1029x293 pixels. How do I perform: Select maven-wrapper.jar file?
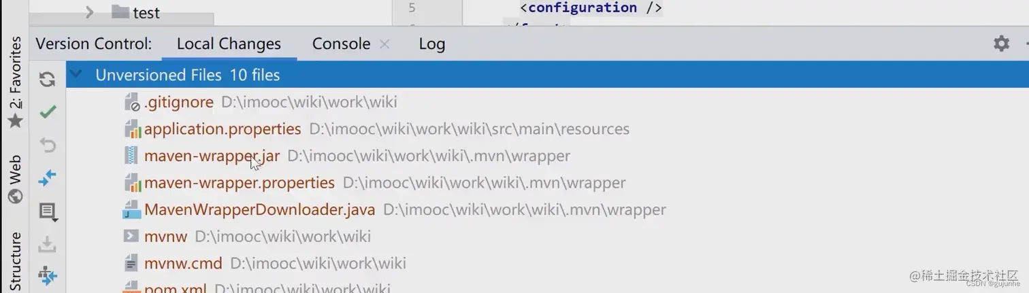pos(212,156)
